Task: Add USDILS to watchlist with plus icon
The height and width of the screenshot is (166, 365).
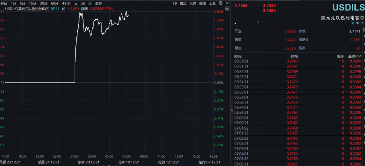Action: coord(362,23)
